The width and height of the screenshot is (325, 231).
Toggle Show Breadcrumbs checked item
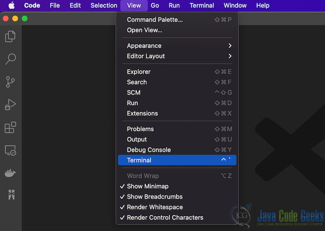tap(177, 197)
